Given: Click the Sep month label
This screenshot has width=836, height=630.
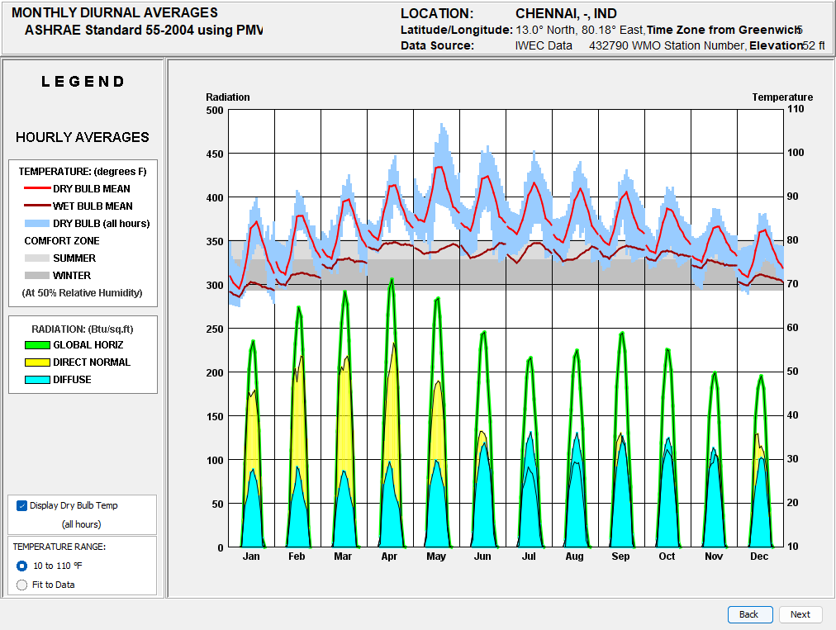Looking at the screenshot, I should pos(620,557).
